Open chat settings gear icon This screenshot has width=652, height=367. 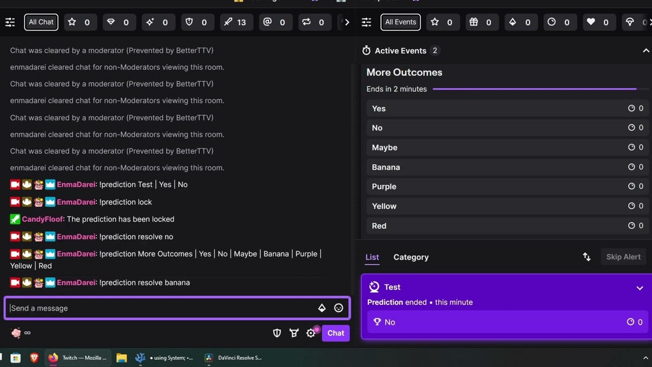(x=311, y=333)
